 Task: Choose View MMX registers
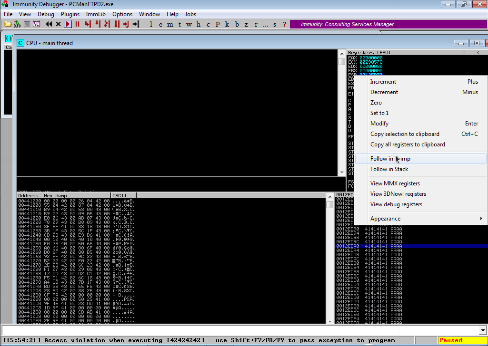[420, 183]
